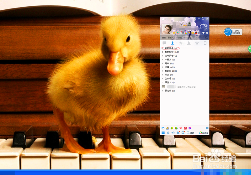Viewport: 251px width, 175px height.
Task: Expand the 同事 14/29 group
Action: click(185, 67)
